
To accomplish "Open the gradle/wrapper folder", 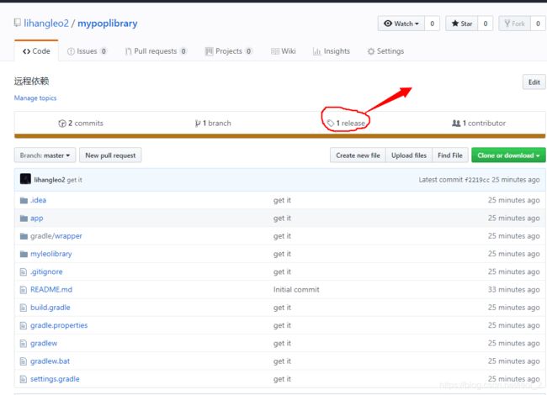I will pos(56,236).
